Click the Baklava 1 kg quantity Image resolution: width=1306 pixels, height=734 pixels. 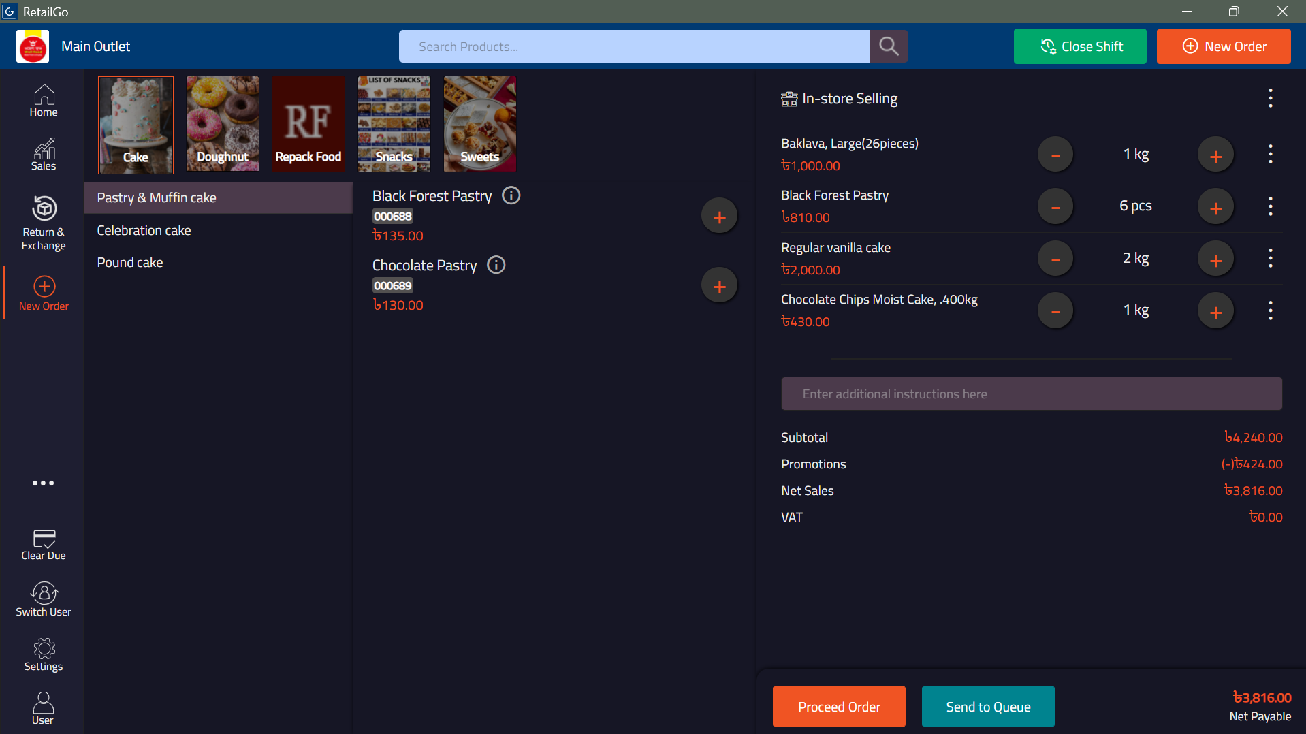click(x=1136, y=155)
